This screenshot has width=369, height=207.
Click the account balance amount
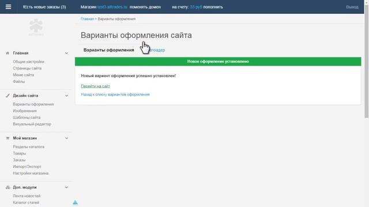pyautogui.click(x=196, y=7)
